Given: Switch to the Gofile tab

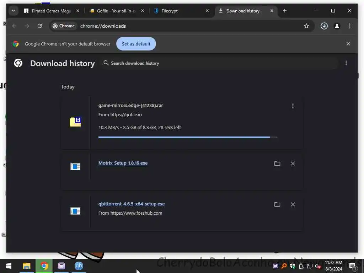Looking at the screenshot, I should pyautogui.click(x=116, y=11).
